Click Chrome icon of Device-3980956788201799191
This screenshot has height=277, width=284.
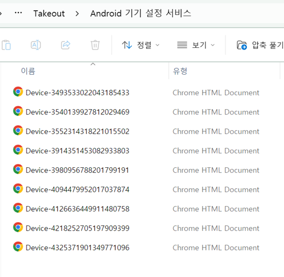[18, 169]
